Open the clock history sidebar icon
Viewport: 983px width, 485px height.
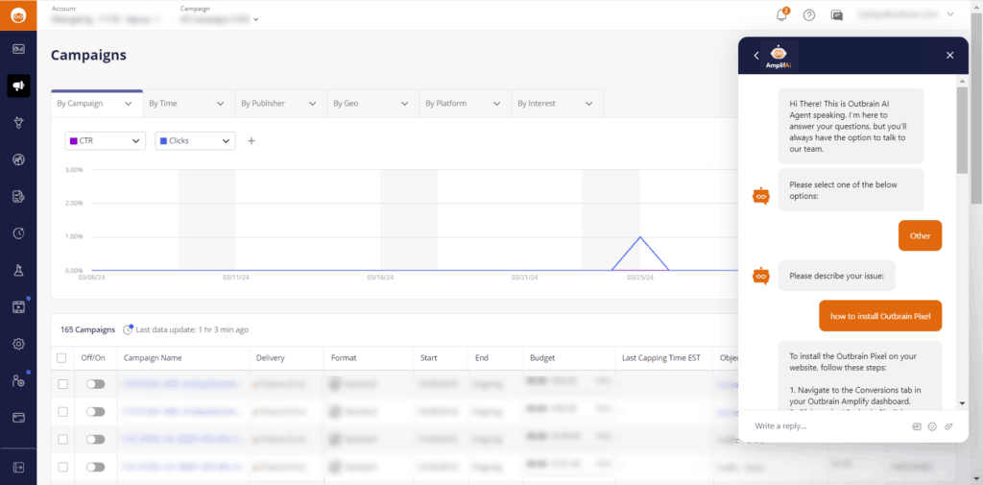[x=18, y=233]
